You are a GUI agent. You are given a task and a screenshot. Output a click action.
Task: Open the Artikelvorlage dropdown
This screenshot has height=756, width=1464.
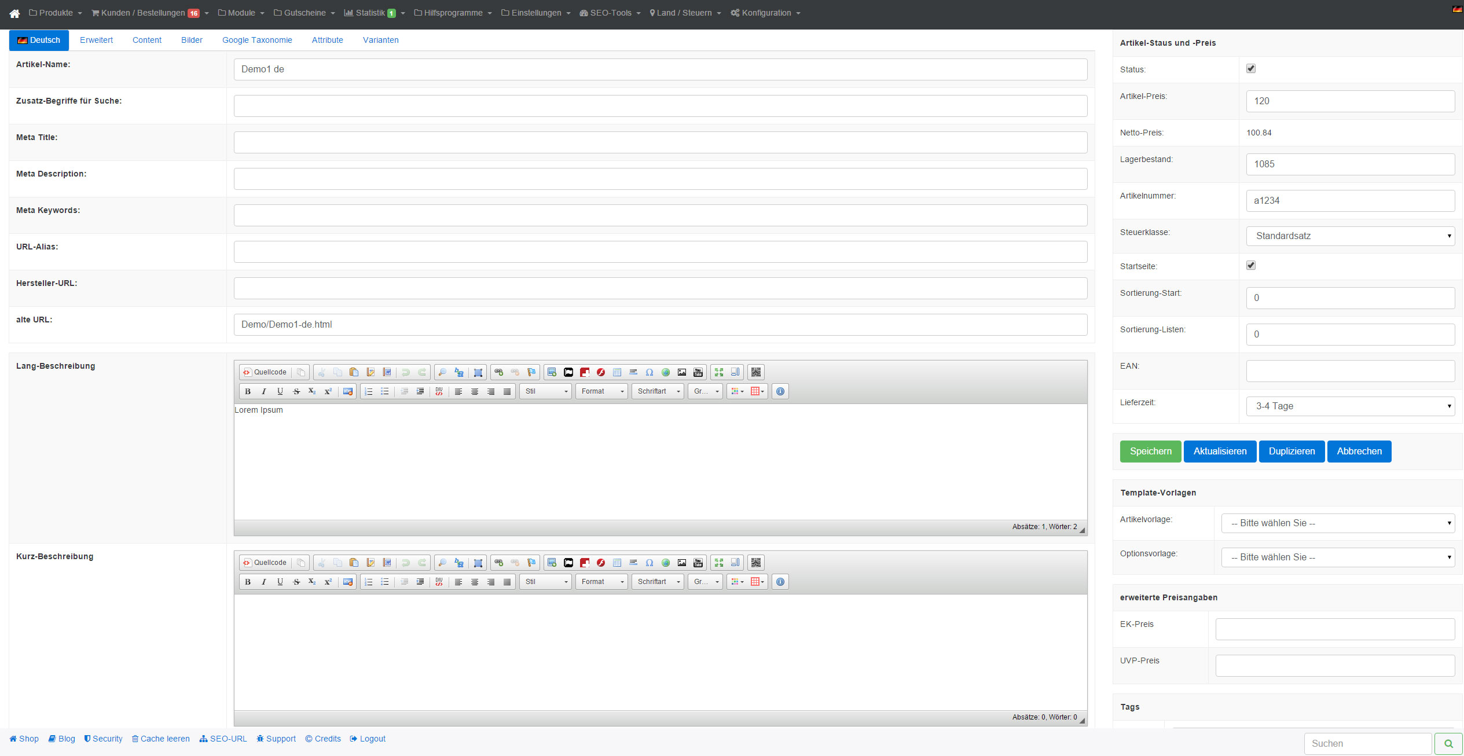coord(1337,523)
